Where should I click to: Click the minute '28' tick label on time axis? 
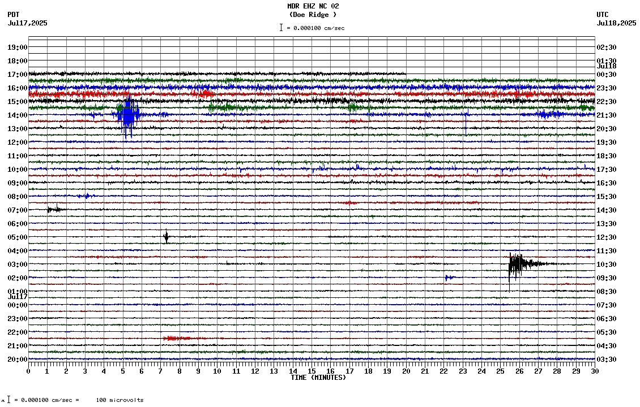coord(557,371)
